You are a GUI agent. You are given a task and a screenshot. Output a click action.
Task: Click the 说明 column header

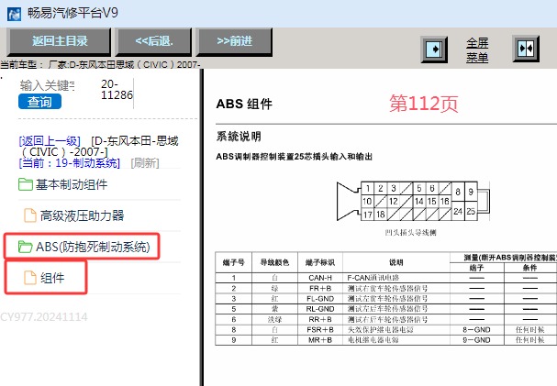click(396, 262)
